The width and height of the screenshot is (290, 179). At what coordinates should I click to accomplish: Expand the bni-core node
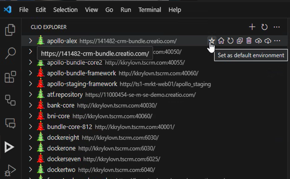pyautogui.click(x=30, y=116)
